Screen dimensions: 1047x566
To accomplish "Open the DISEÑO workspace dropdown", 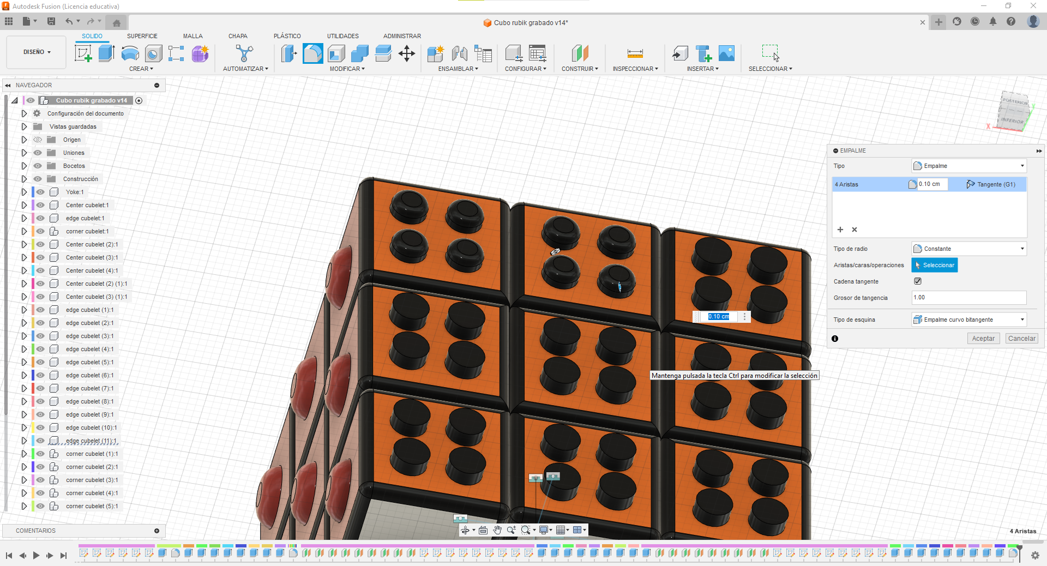I will [37, 52].
